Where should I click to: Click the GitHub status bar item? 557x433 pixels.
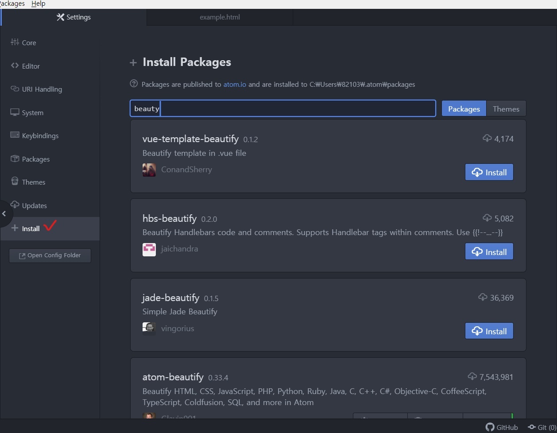click(x=501, y=427)
